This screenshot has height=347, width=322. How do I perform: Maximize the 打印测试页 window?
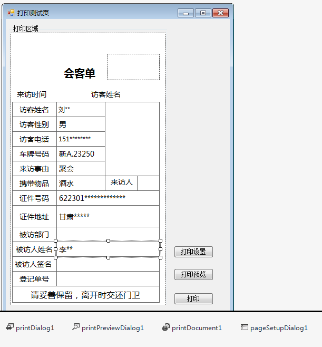(203, 13)
